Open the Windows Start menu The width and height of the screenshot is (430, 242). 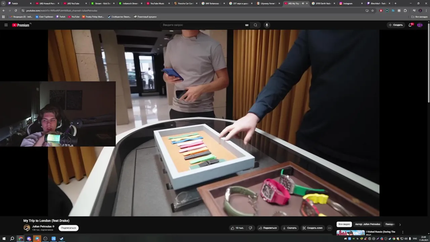[x=4, y=239]
